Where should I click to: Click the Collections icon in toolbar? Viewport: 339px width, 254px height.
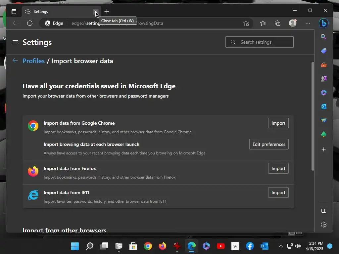(277, 23)
